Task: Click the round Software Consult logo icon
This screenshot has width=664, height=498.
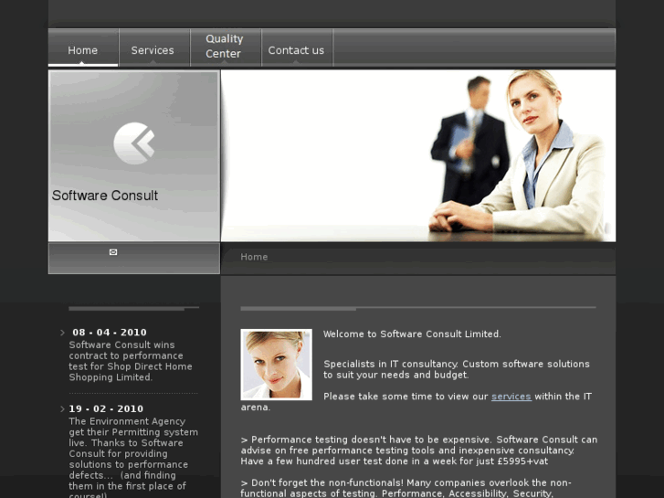Action: 134,143
